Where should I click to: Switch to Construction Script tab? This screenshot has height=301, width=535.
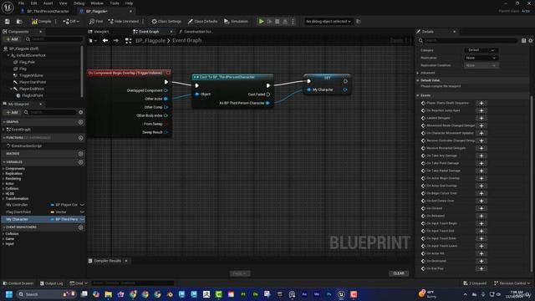pos(198,32)
